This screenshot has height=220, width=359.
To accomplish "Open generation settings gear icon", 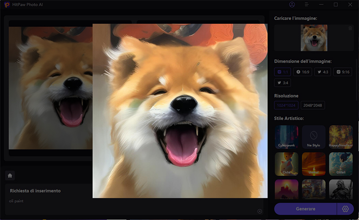I will click(345, 209).
